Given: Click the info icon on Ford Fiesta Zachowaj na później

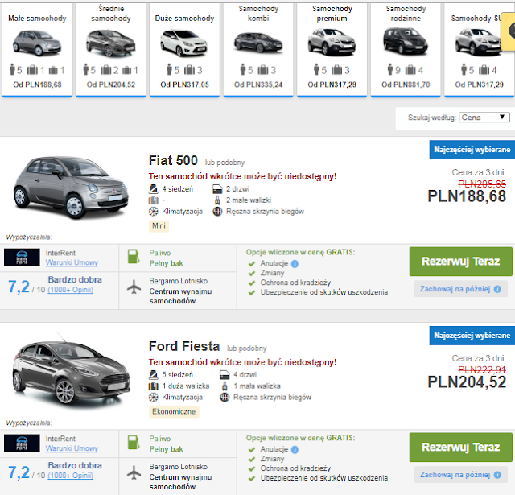Looking at the screenshot, I should 497,475.
